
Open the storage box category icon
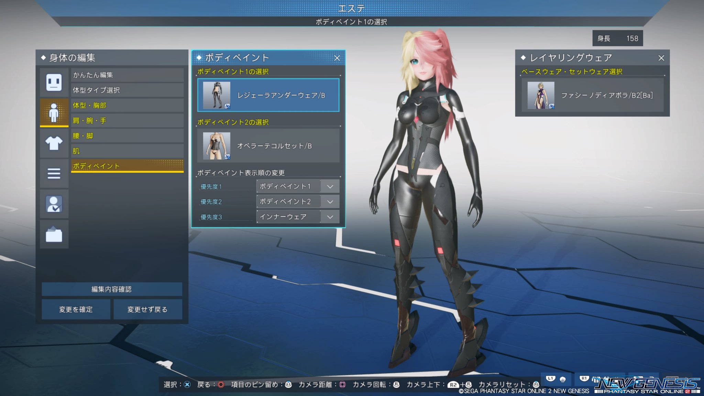pyautogui.click(x=54, y=234)
